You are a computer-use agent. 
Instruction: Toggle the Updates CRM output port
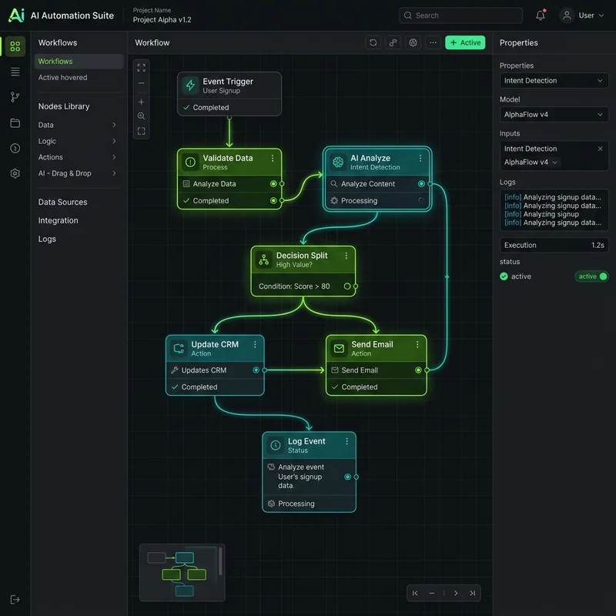click(x=256, y=370)
